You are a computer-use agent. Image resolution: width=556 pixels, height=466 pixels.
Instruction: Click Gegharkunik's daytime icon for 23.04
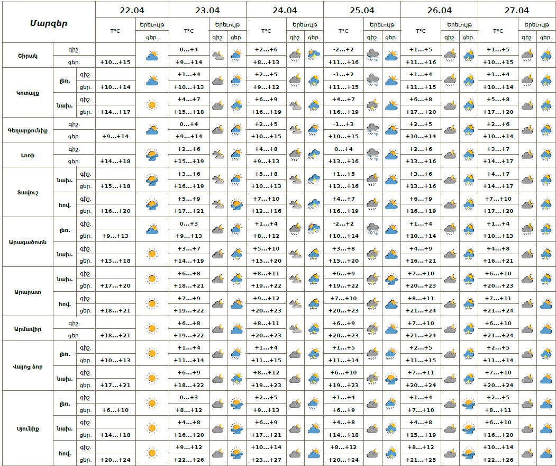coord(236,130)
